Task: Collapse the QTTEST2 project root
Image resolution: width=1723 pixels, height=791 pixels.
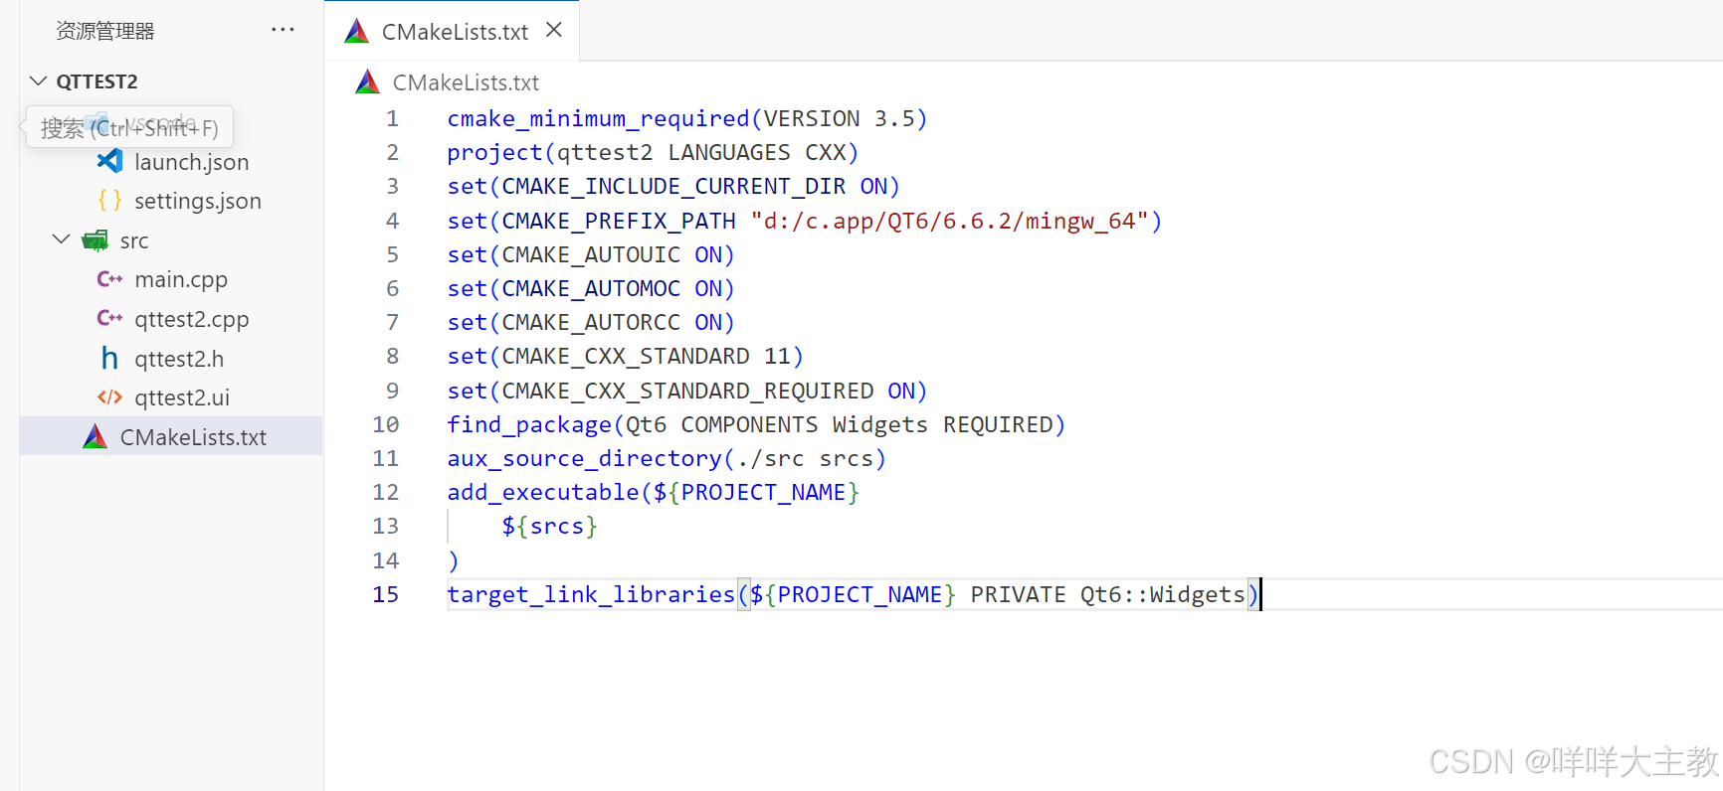Action: click(39, 80)
